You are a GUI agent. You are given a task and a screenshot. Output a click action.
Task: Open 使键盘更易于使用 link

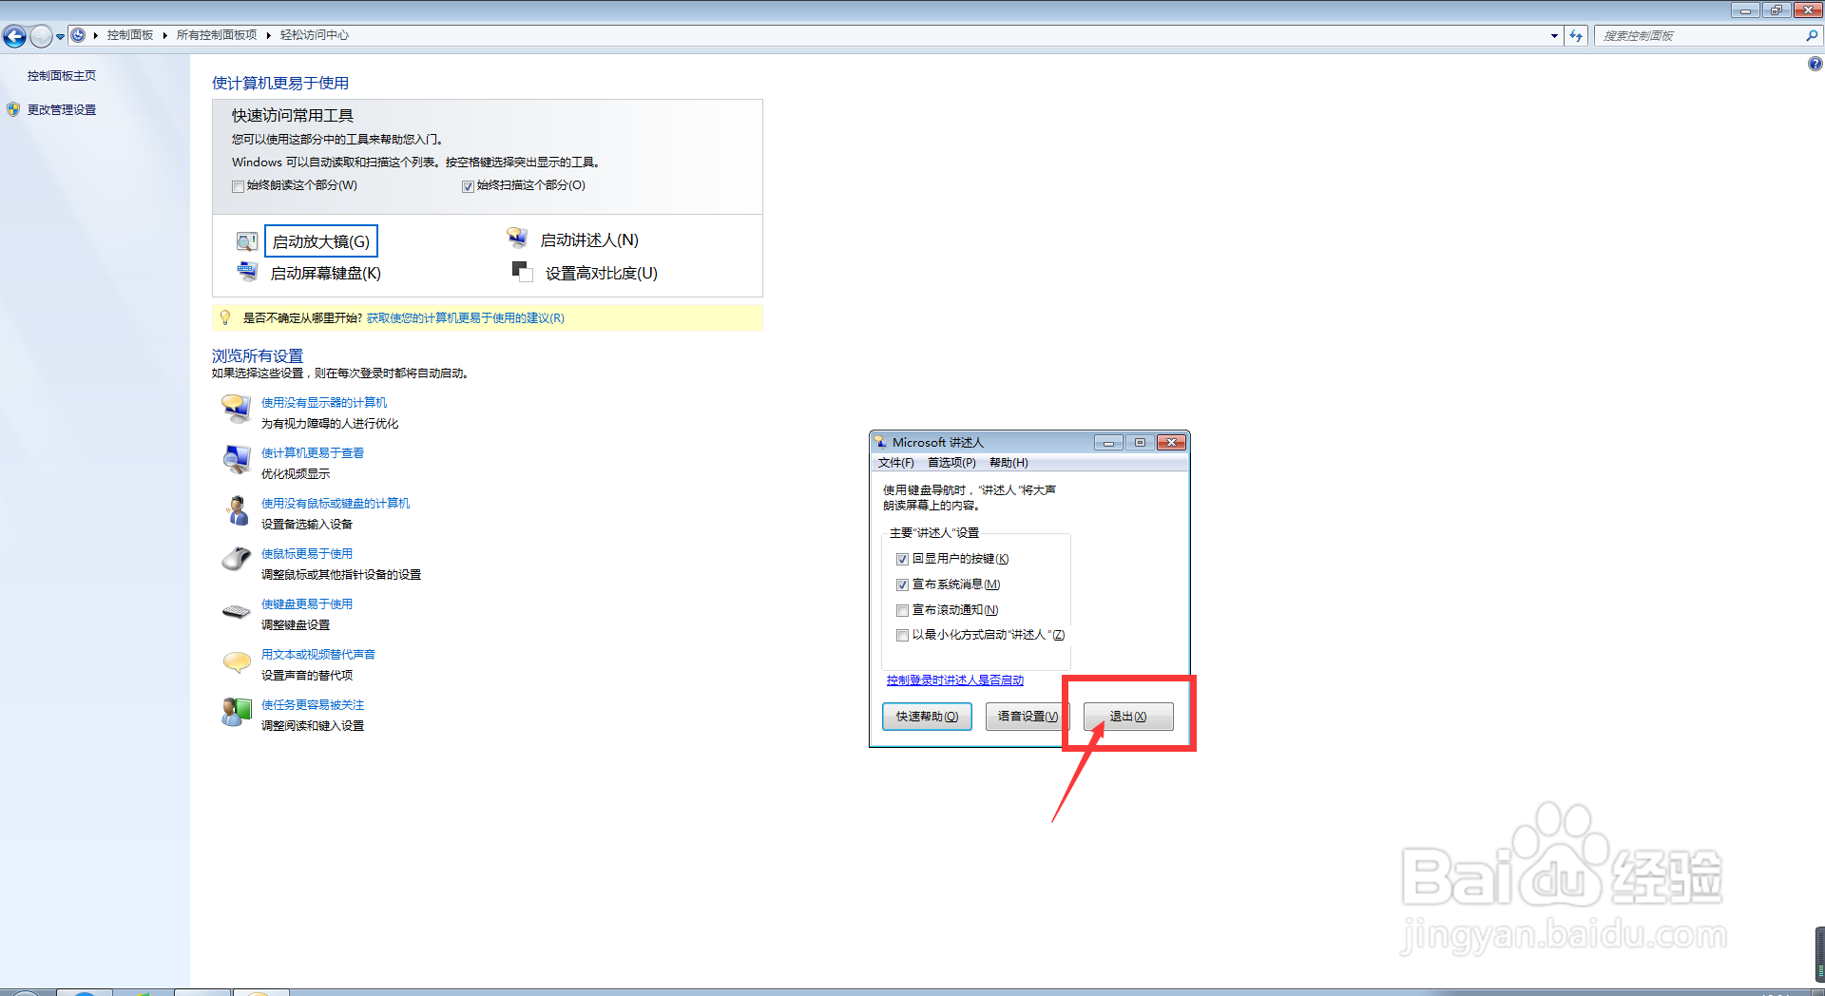click(x=307, y=603)
